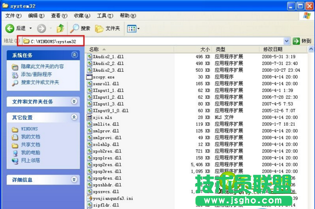Select xpob2res.dll file icon

tap(90, 151)
